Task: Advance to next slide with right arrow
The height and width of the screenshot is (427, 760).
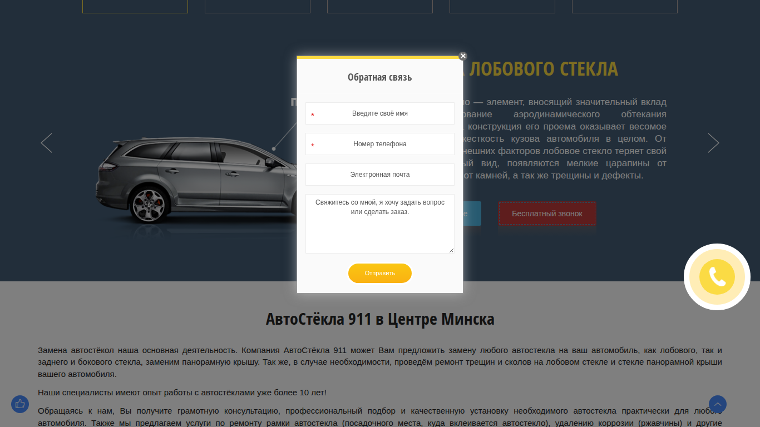Action: [x=713, y=143]
